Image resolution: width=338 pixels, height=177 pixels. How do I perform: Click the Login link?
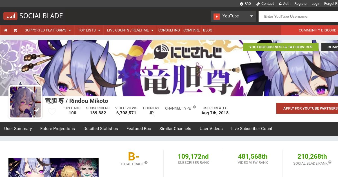point(316,4)
